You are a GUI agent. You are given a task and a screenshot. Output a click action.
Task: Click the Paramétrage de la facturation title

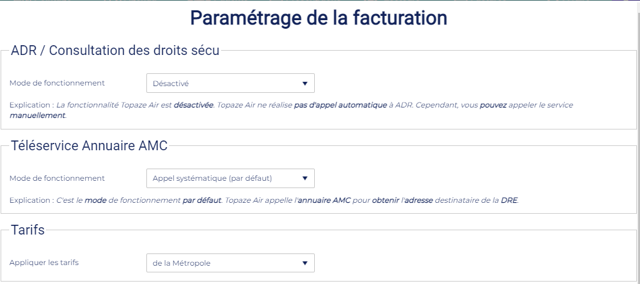click(318, 18)
